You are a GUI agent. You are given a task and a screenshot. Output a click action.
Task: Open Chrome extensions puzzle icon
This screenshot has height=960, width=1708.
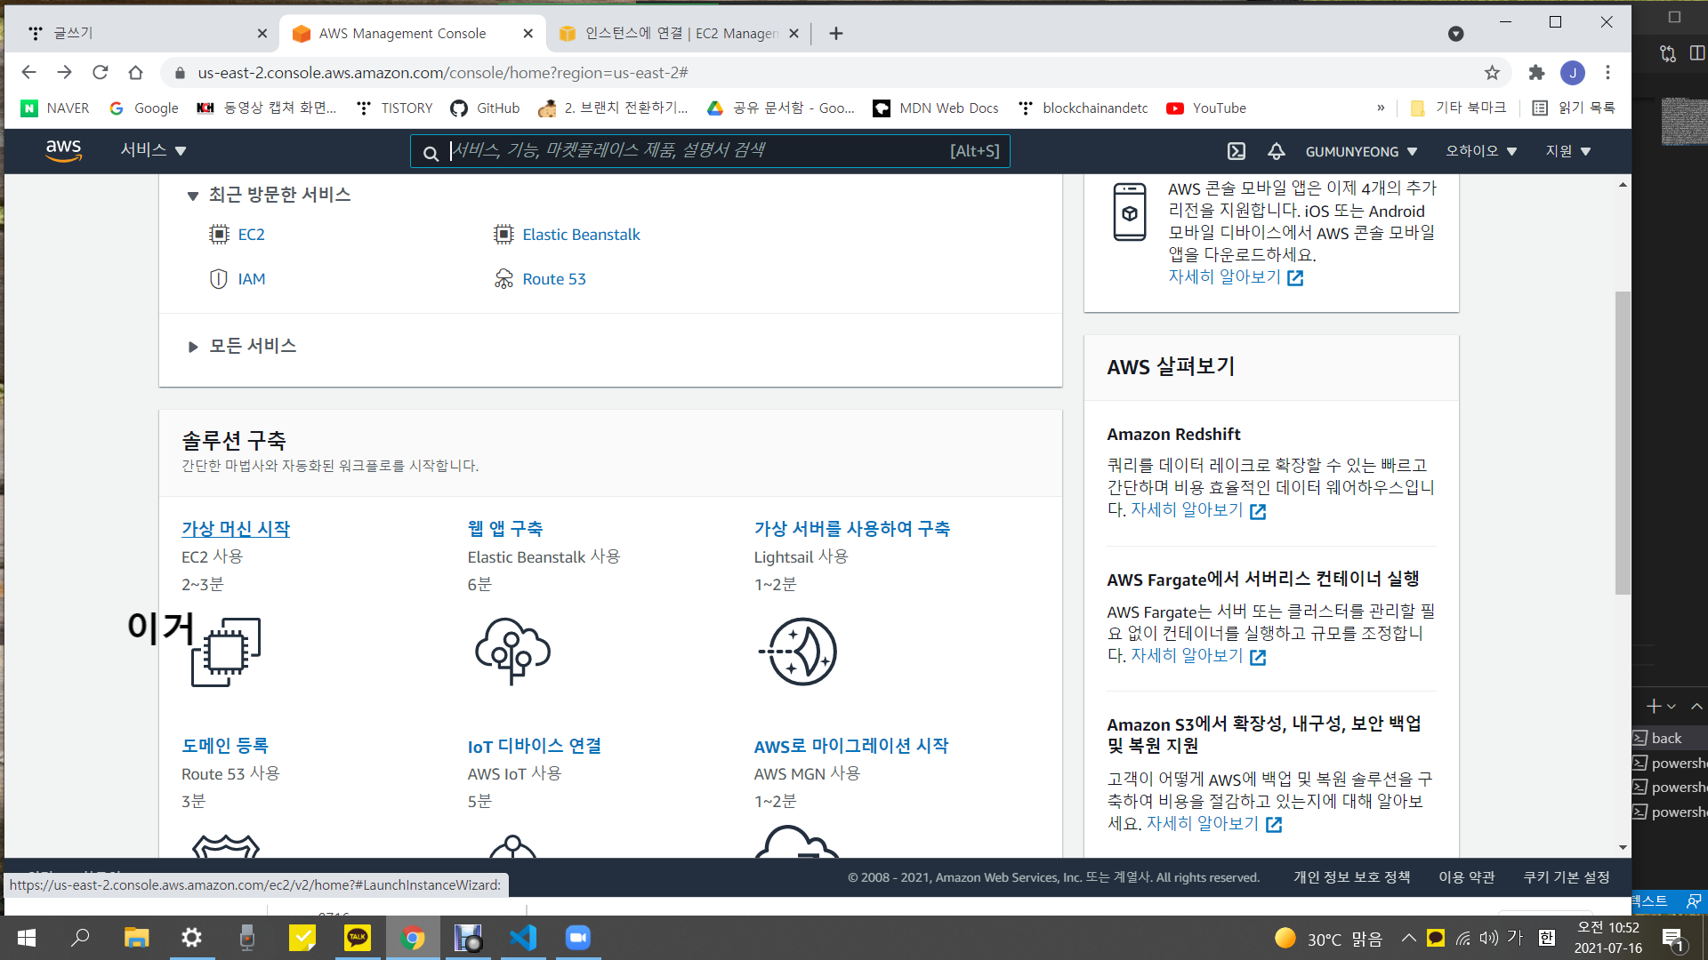1536,73
